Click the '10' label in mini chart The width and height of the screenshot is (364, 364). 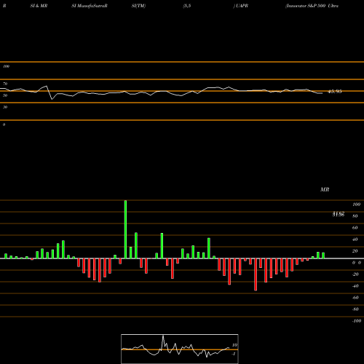234,345
